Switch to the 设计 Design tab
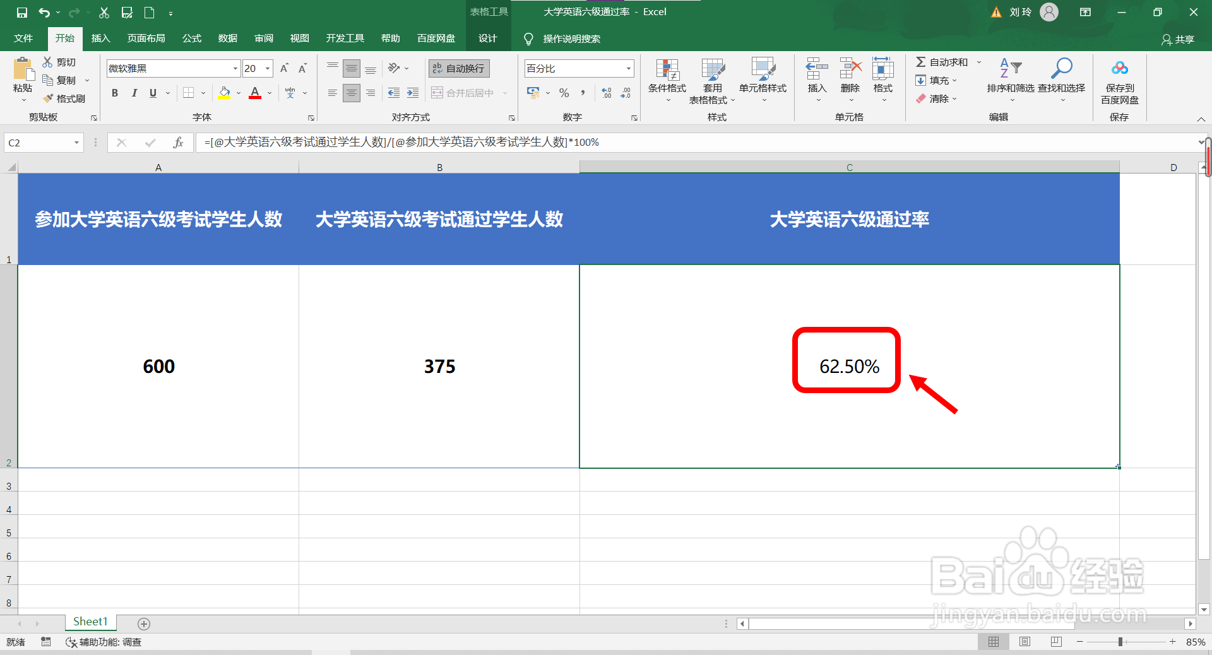1212x655 pixels. pyautogui.click(x=488, y=38)
